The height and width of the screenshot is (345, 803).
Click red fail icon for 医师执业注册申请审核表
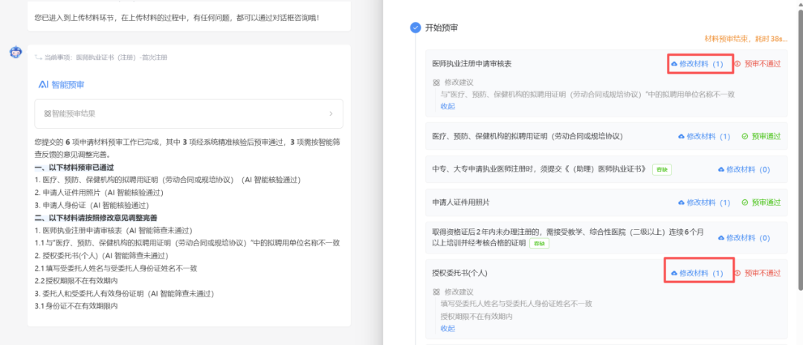[x=738, y=64]
